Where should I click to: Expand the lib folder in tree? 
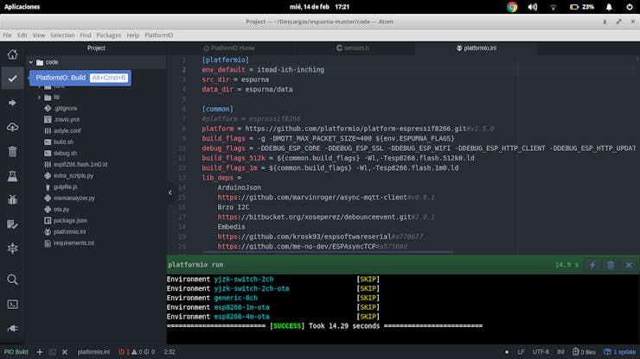coord(39,98)
